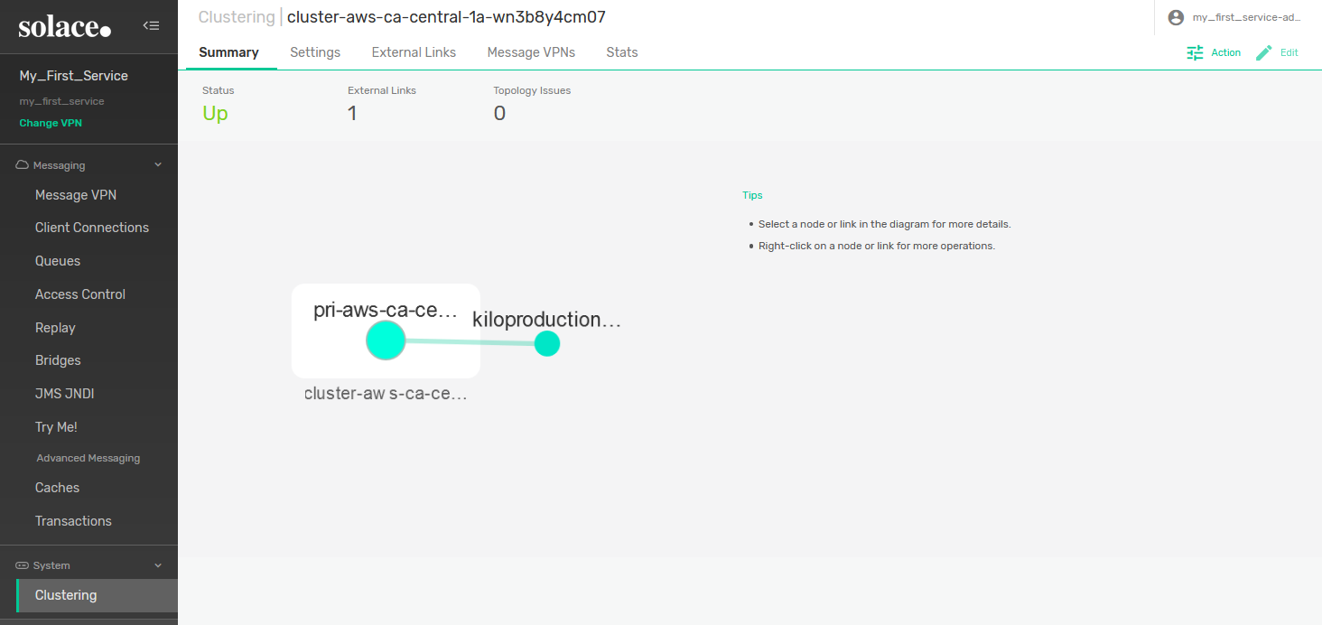1322x625 pixels.
Task: Open the Message VPNs tab
Action: click(531, 52)
